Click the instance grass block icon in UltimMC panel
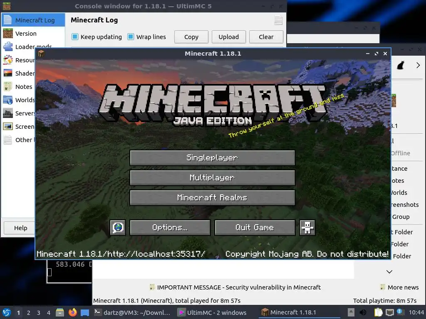Image resolution: width=426 pixels, height=319 pixels. 394,101
